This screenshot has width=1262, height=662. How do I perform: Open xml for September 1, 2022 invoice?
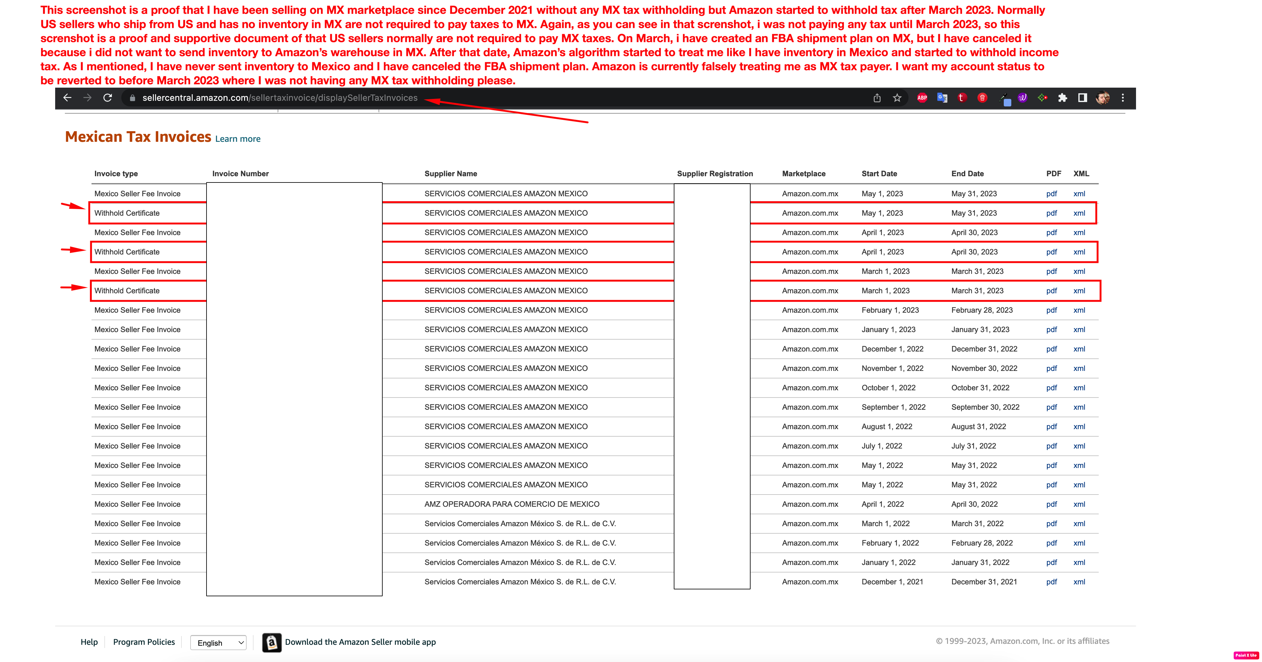tap(1079, 407)
